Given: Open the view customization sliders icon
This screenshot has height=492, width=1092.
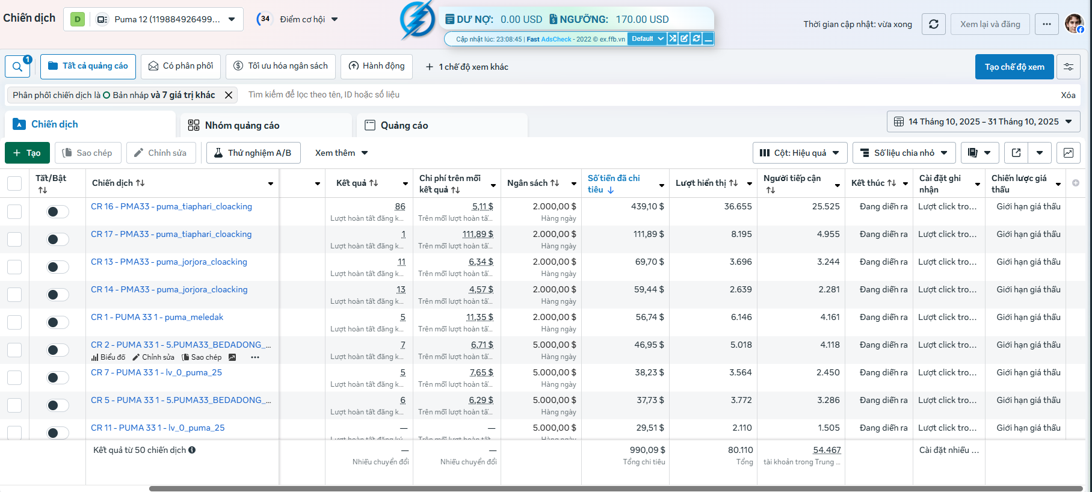Looking at the screenshot, I should click(x=1069, y=67).
